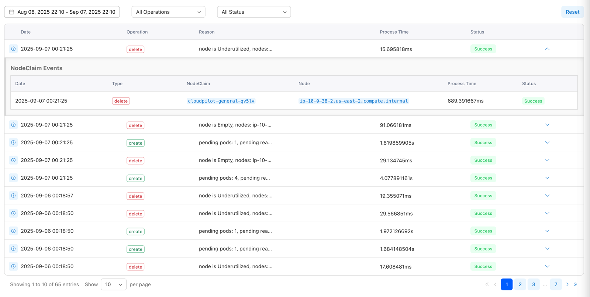590x297 pixels.
Task: Click info icon of the 4.077891161s row
Action: pyautogui.click(x=13, y=178)
